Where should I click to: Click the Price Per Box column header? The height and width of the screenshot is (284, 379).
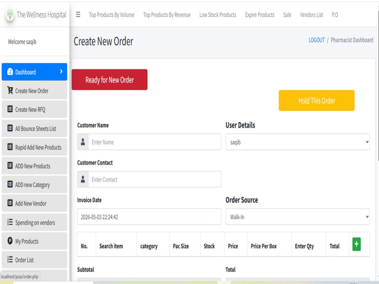tap(264, 246)
